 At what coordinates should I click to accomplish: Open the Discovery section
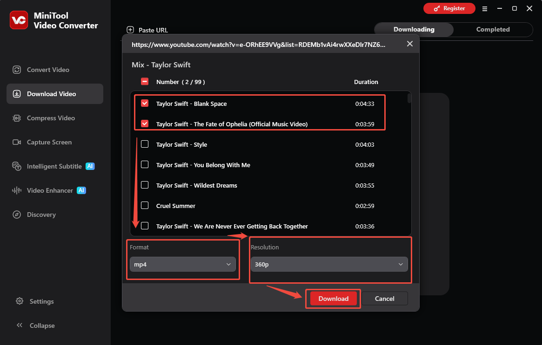tap(55, 215)
